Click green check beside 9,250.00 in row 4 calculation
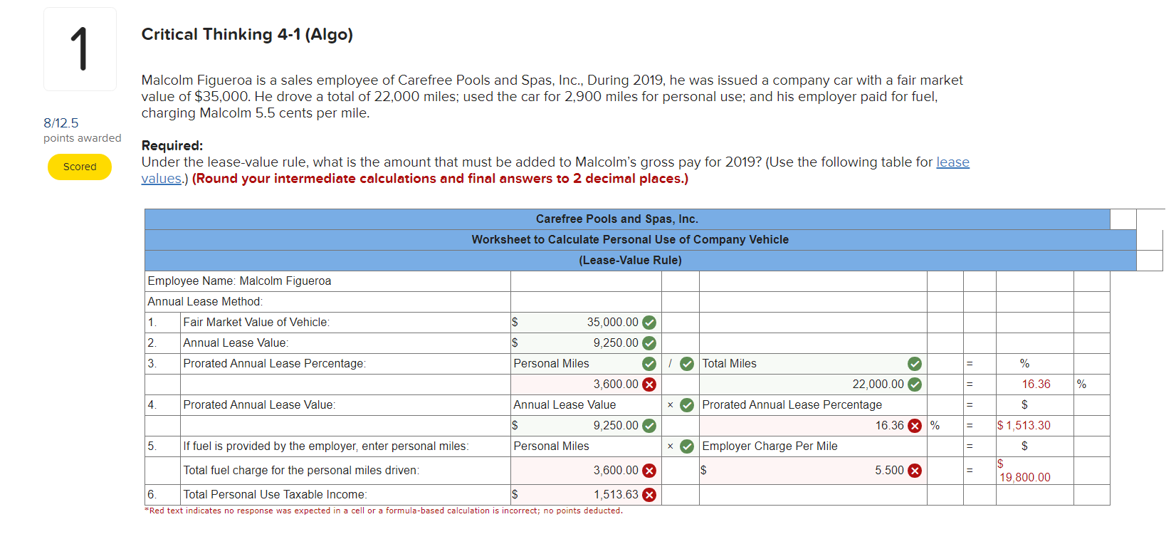Image resolution: width=1176 pixels, height=544 pixels. pyautogui.click(x=649, y=426)
